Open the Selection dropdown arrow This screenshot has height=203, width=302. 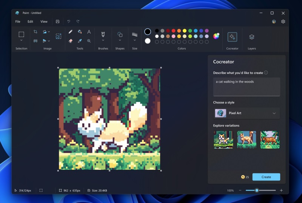coord(22,40)
